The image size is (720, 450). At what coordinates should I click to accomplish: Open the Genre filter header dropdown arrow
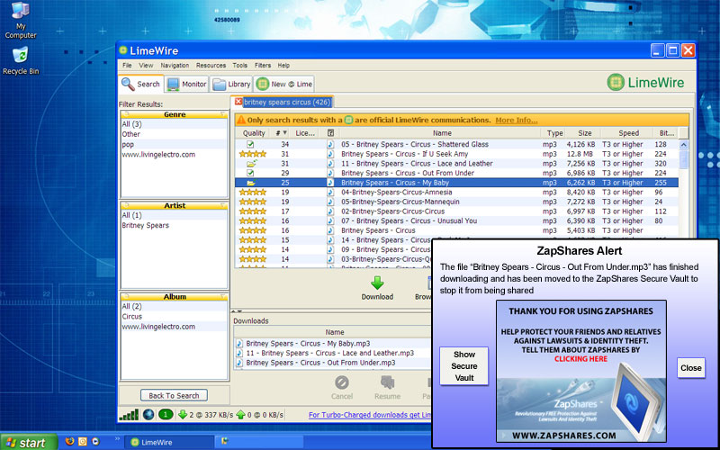[x=223, y=114]
